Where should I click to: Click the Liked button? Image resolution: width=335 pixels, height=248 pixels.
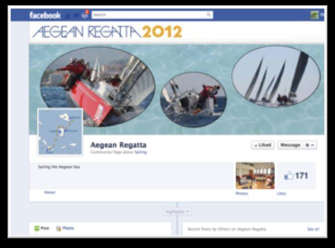[x=262, y=145]
